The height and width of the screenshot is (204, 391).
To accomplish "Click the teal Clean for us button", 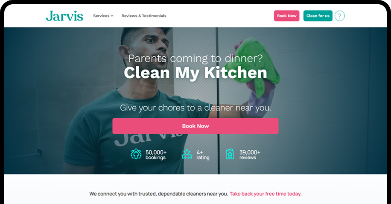I will click(x=318, y=16).
